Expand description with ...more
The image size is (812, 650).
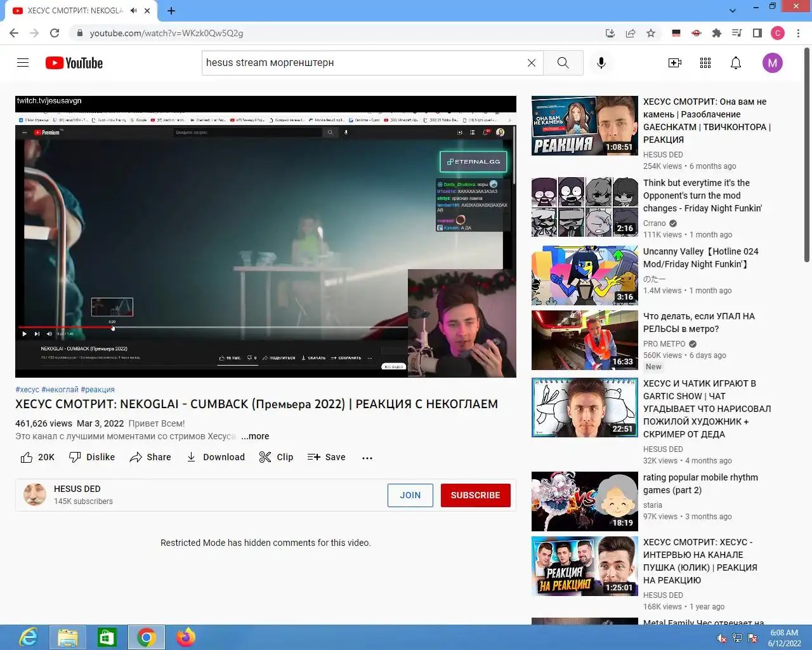point(255,436)
